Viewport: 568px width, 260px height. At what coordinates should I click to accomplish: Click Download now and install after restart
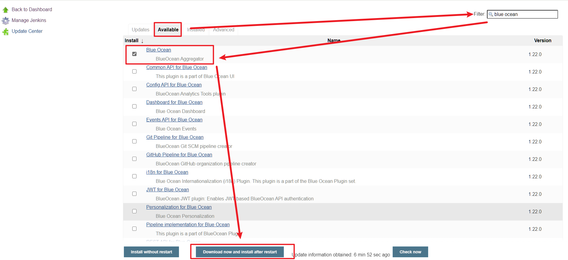tap(240, 252)
